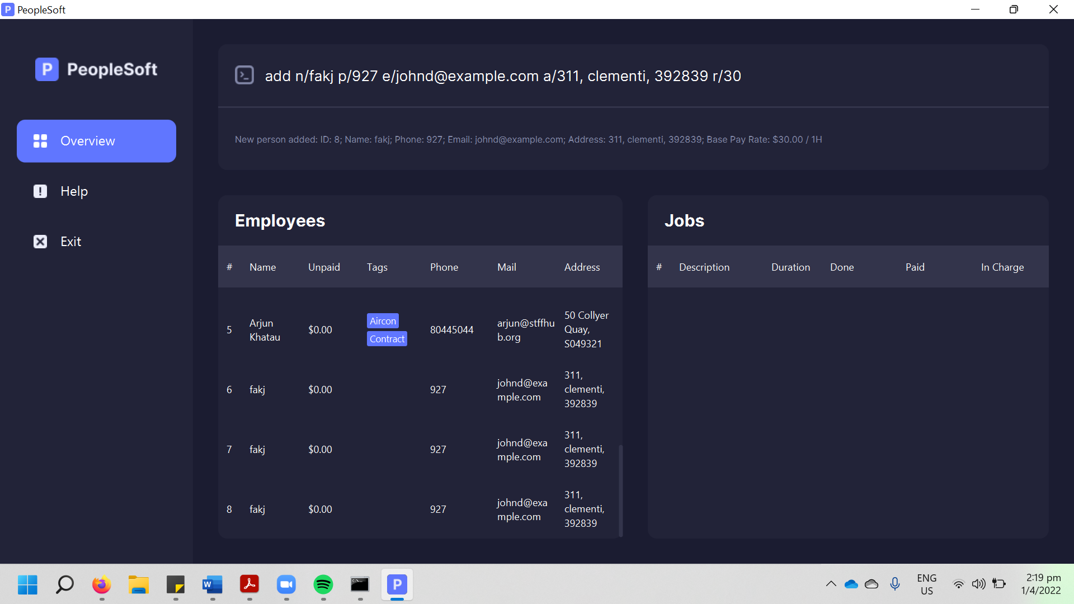This screenshot has width=1074, height=604.
Task: Click the Overview grid icon in sidebar
Action: click(x=40, y=141)
